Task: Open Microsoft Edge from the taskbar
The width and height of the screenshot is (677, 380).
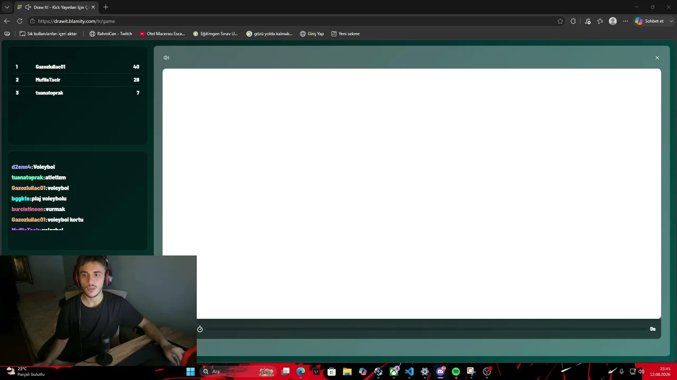Action: click(x=301, y=372)
